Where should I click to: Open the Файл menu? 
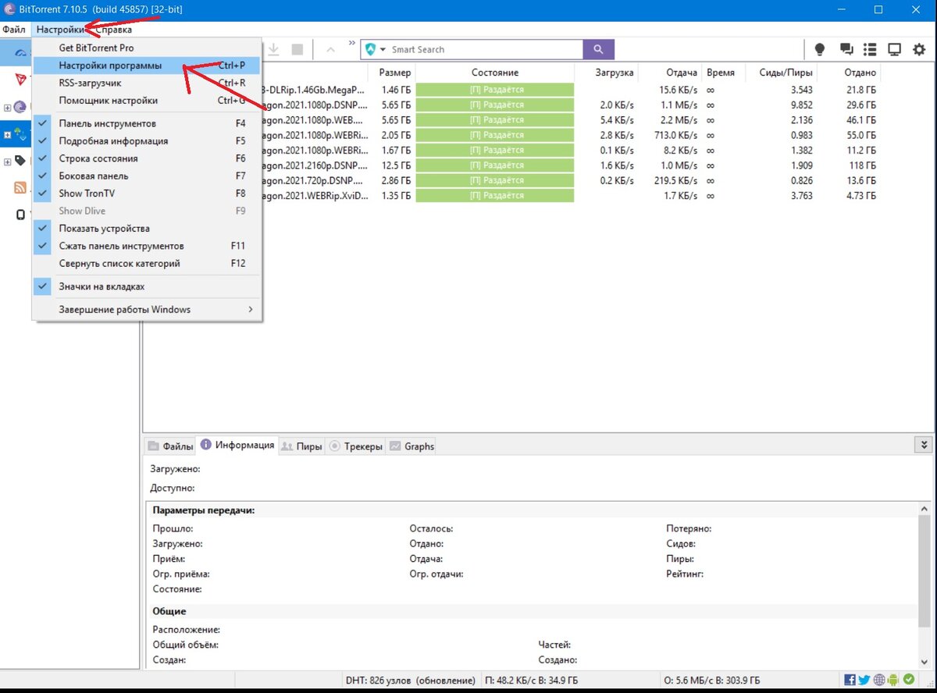point(14,30)
